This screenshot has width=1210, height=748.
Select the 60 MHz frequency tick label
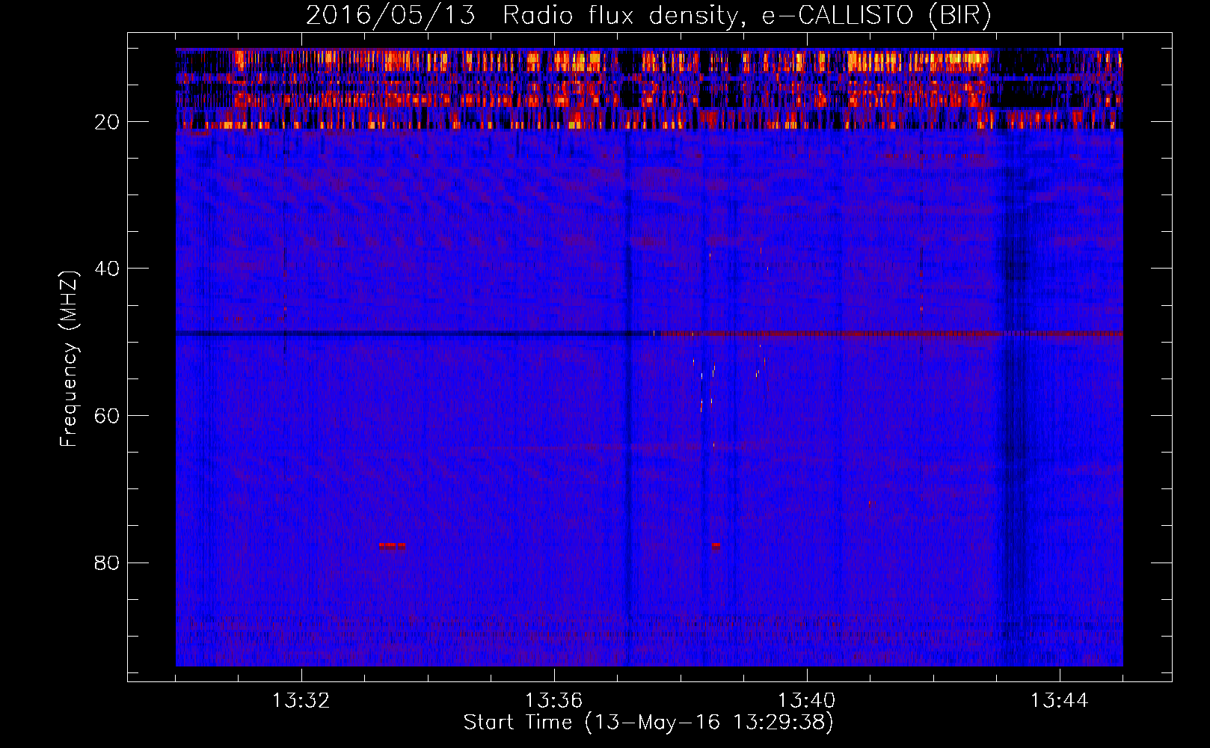point(107,416)
